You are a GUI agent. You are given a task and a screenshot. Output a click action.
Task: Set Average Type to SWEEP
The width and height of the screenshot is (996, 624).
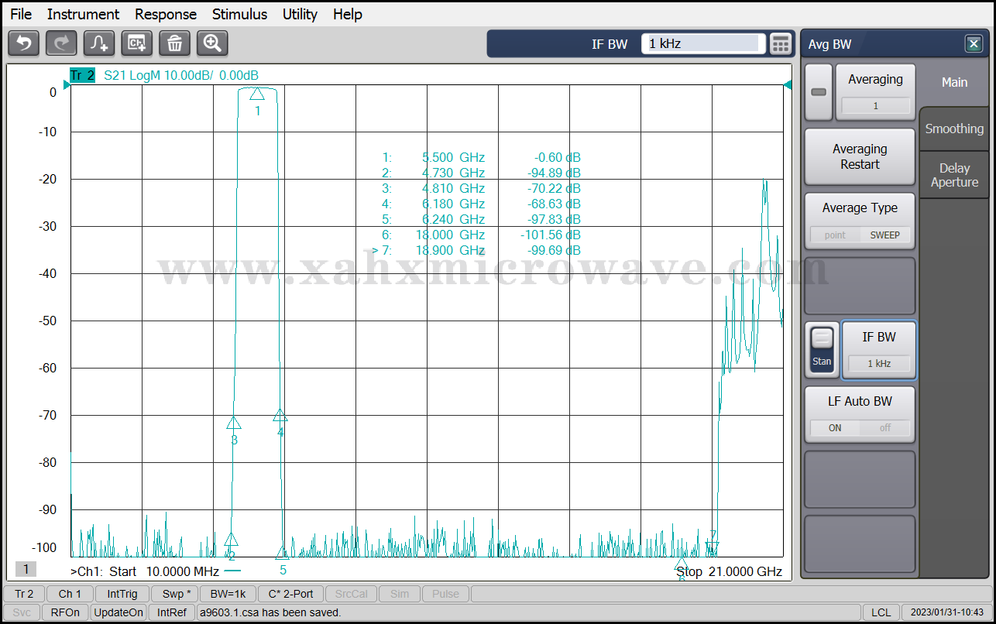click(x=885, y=235)
